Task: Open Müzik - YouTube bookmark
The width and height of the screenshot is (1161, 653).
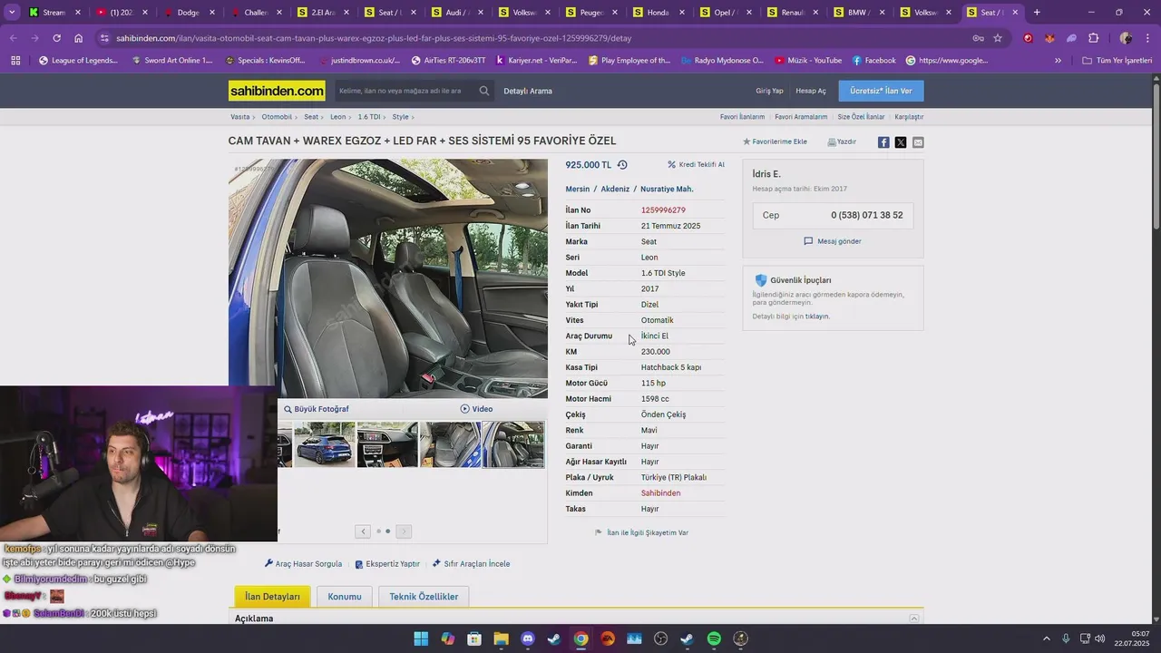Action: (808, 61)
